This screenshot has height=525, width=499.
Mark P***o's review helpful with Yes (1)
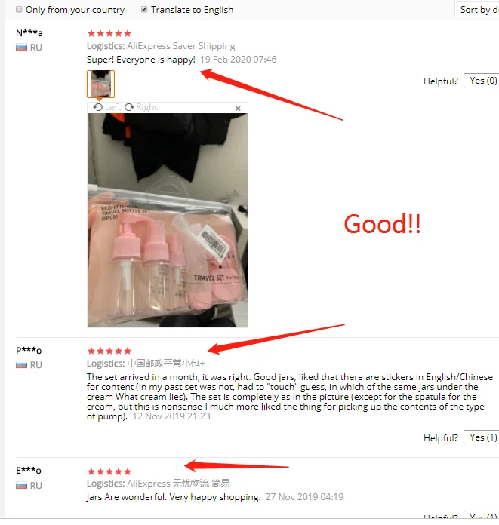481,437
